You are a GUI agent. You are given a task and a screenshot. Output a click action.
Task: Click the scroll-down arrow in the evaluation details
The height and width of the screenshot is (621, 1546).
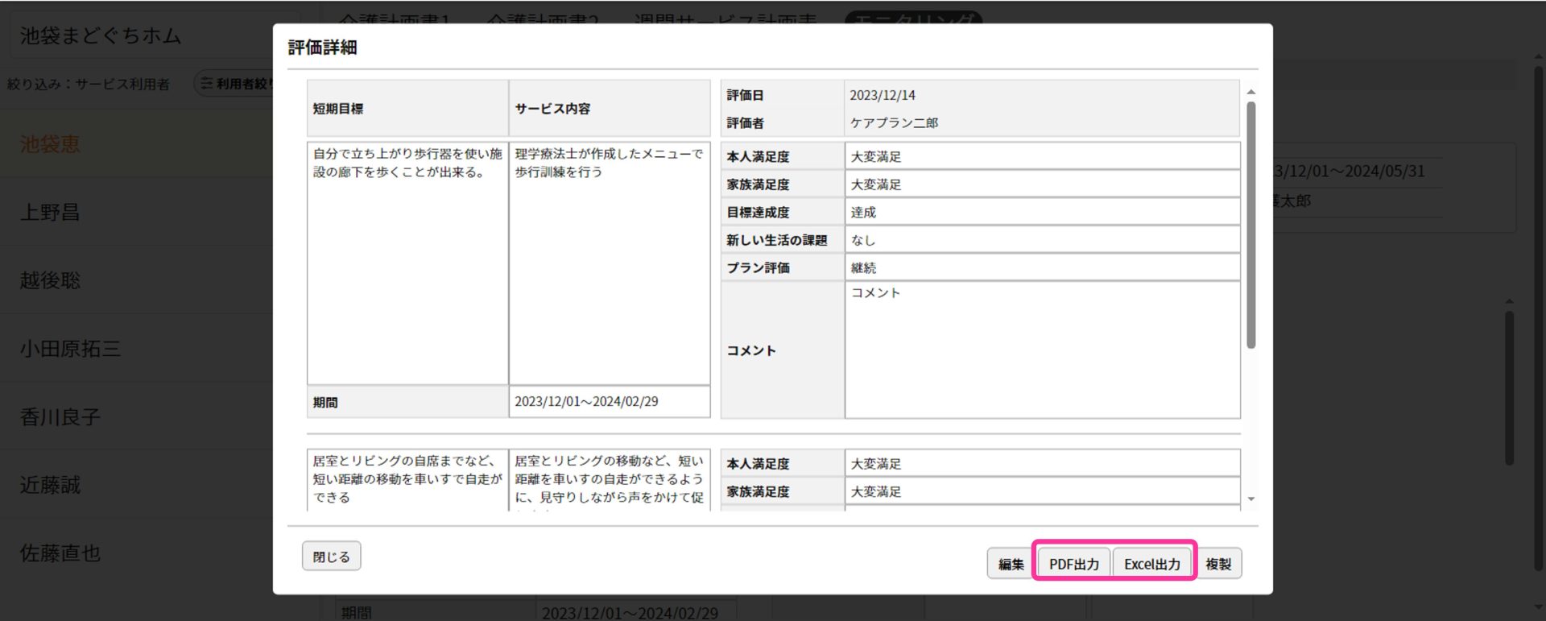[1250, 499]
